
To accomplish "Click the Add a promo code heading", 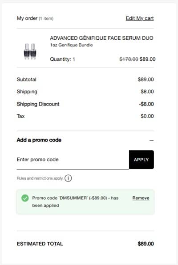I will (39, 140).
